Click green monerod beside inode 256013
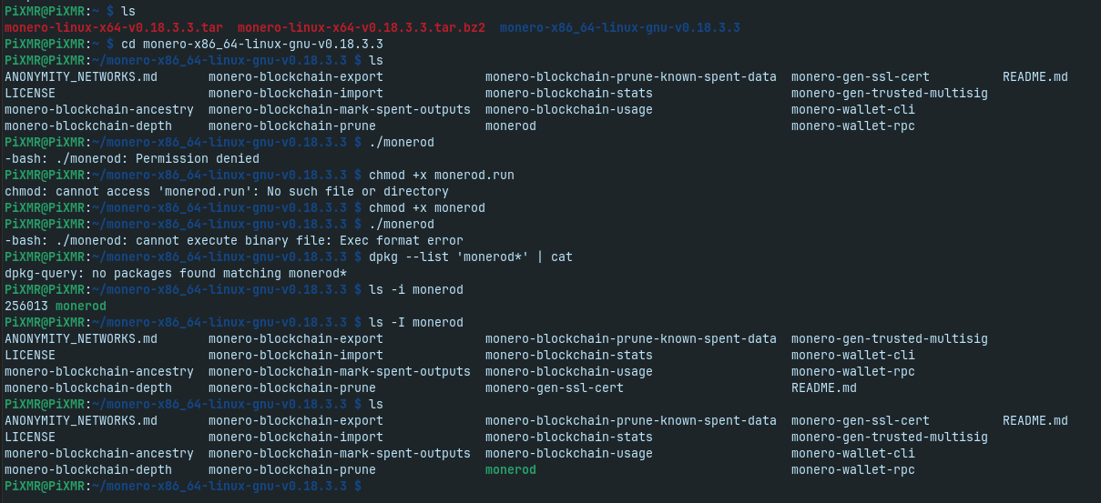Image resolution: width=1101 pixels, height=503 pixels. (x=80, y=307)
